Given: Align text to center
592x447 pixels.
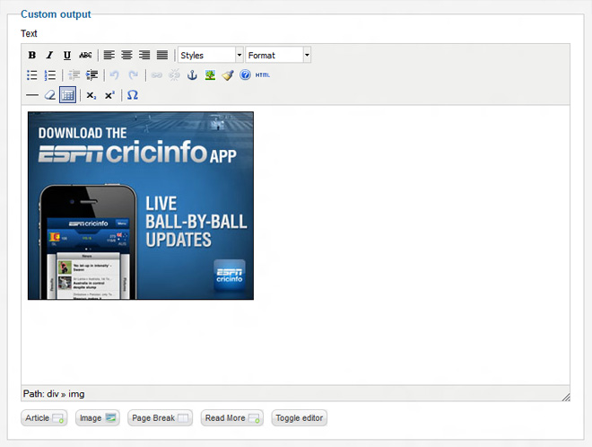Looking at the screenshot, I should (126, 56).
